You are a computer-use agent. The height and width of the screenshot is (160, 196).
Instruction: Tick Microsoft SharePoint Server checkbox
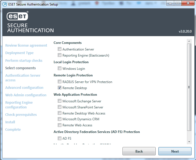59,107
